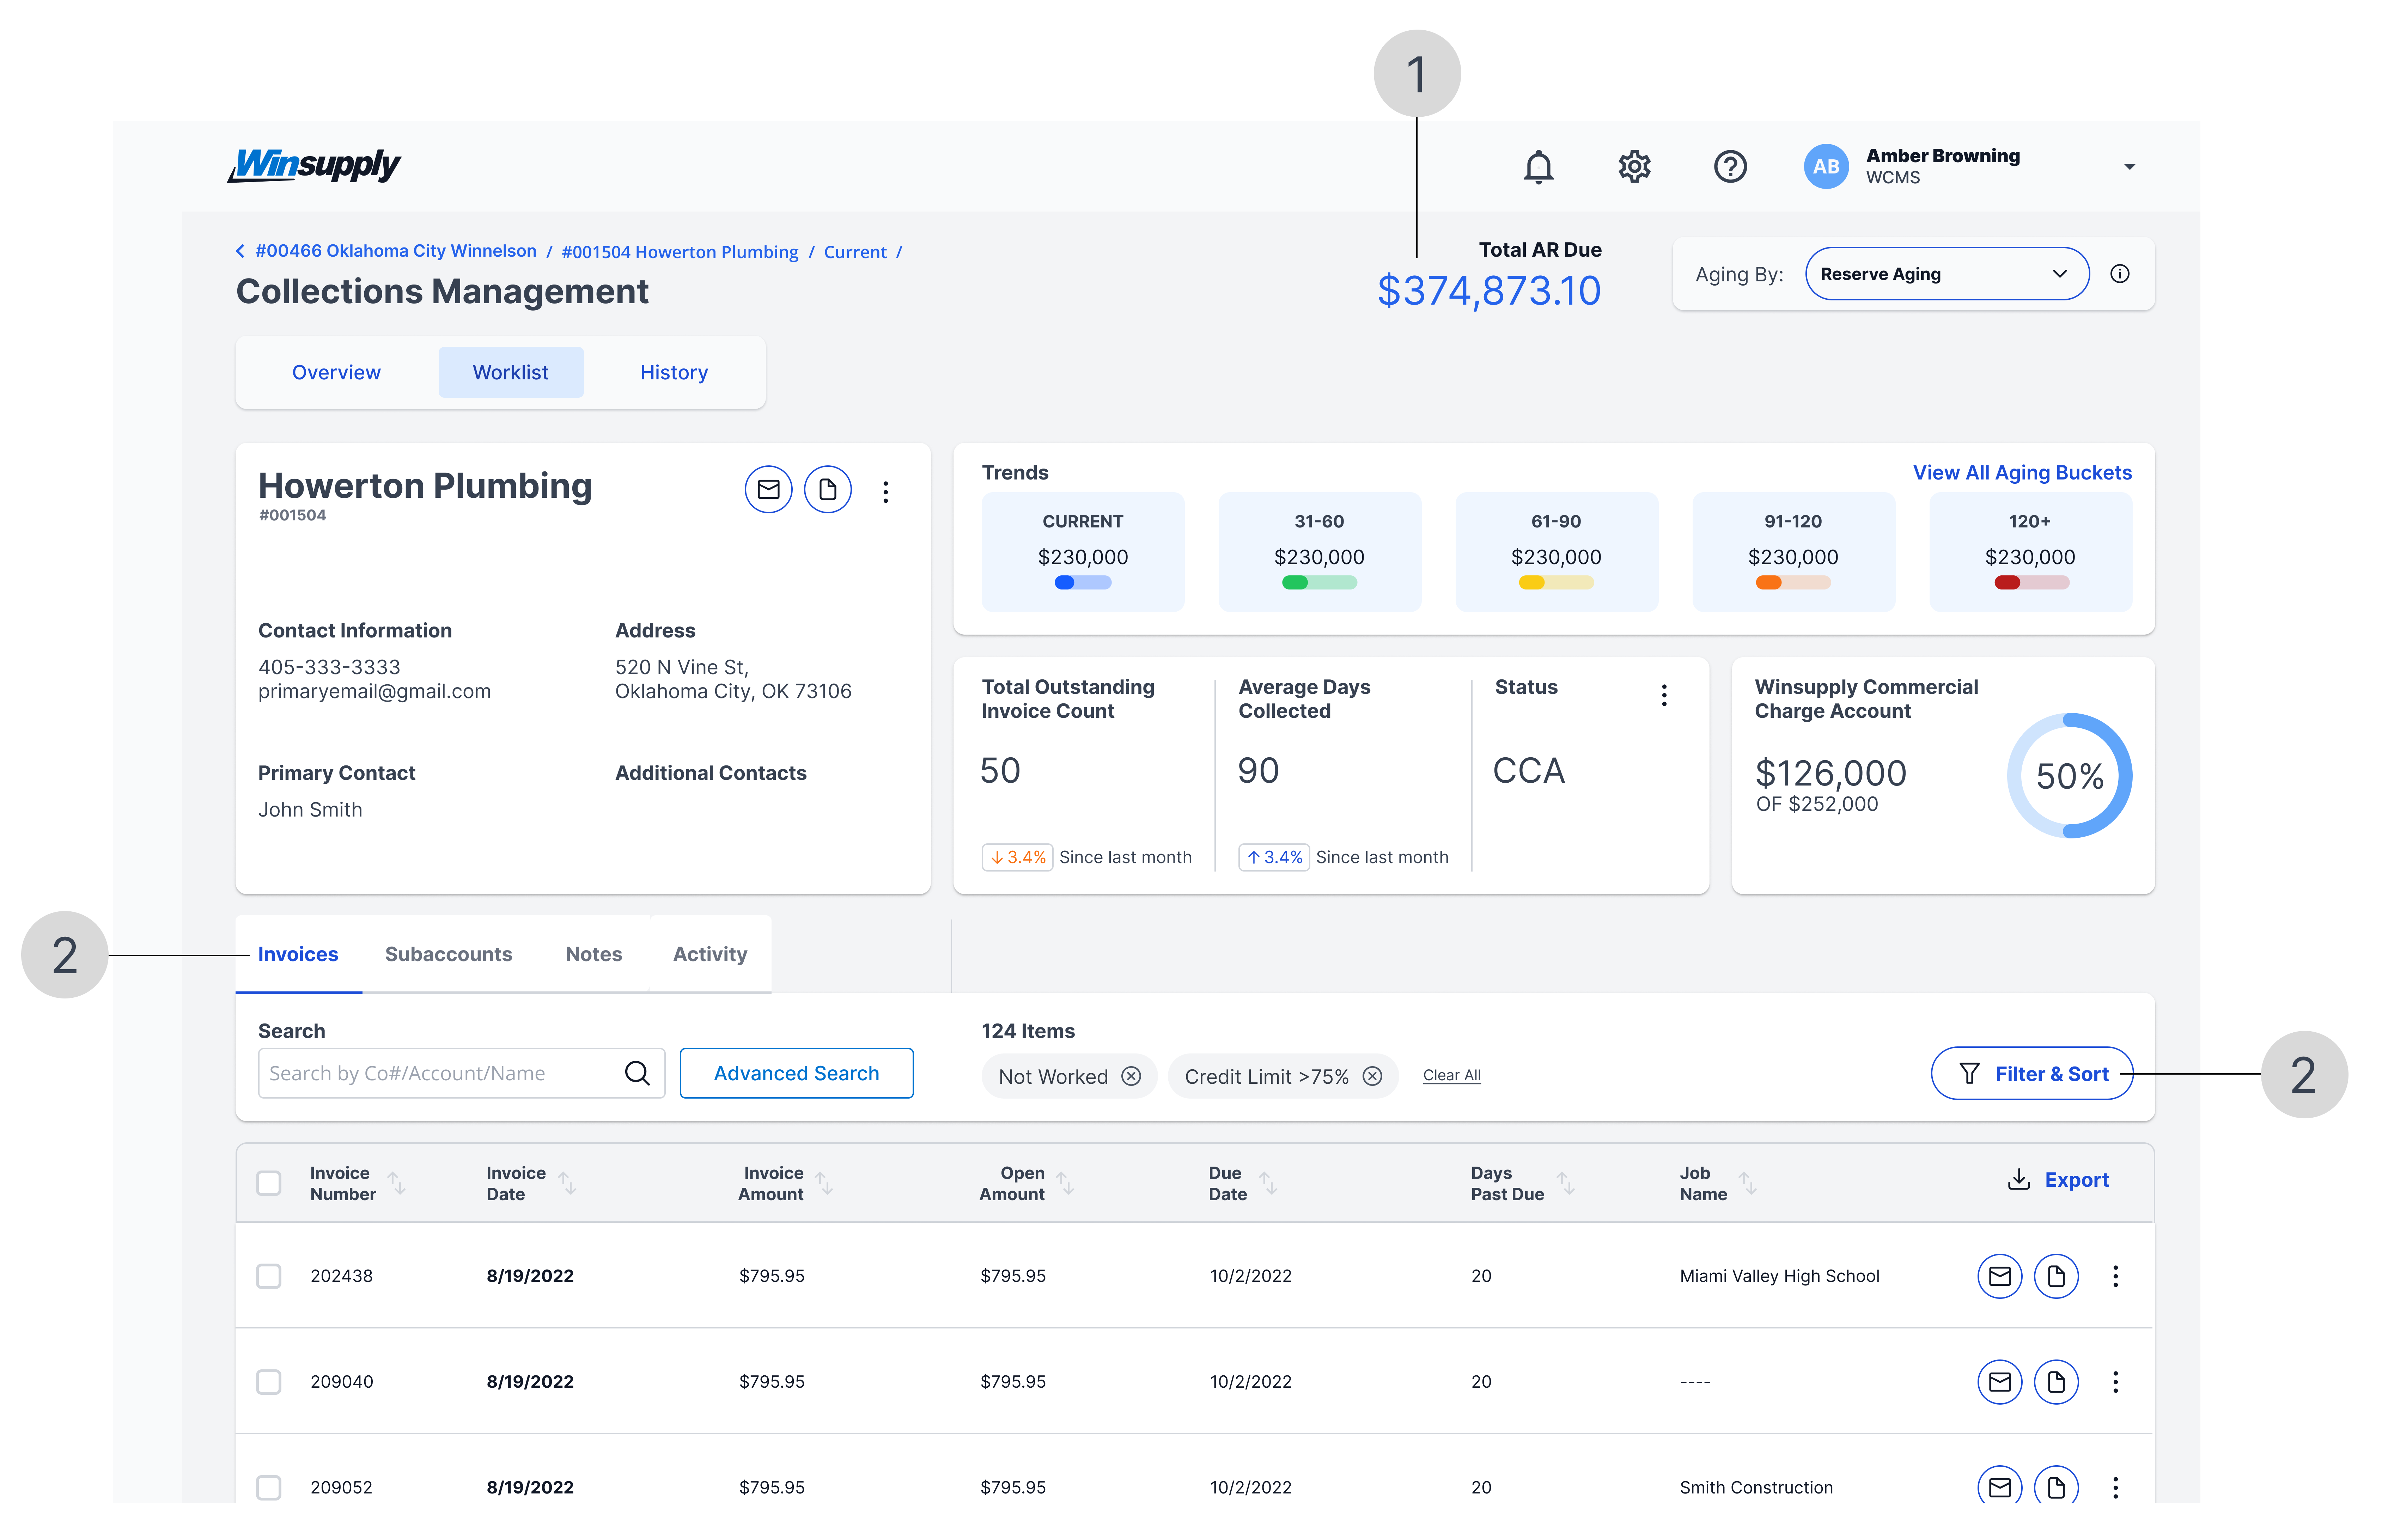Open the Subaccounts tab
Screen dimensions: 2388x1540
(448, 954)
